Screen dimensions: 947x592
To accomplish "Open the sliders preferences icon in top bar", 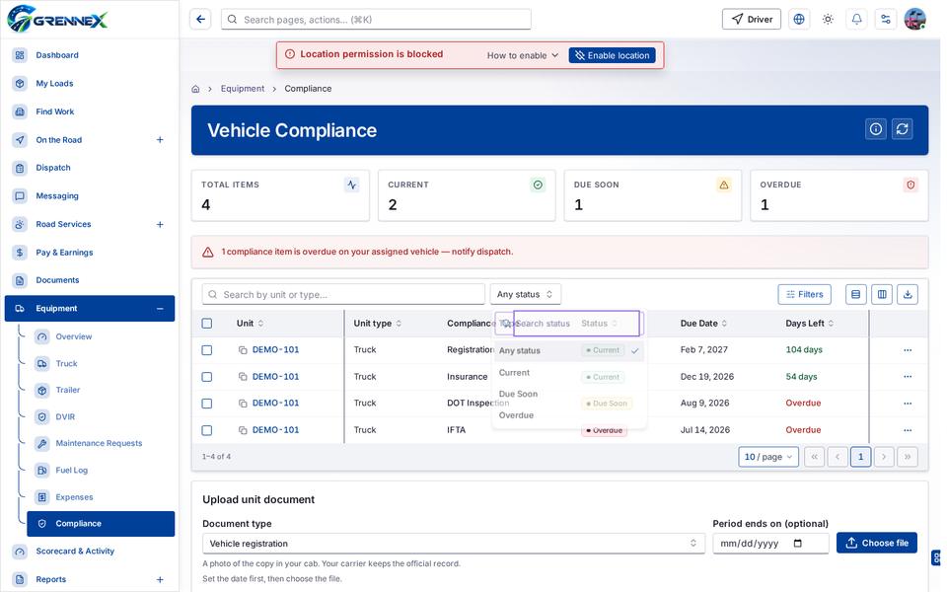I will tap(886, 20).
